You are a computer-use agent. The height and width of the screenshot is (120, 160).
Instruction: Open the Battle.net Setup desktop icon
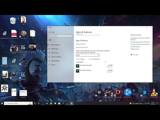point(128,92)
